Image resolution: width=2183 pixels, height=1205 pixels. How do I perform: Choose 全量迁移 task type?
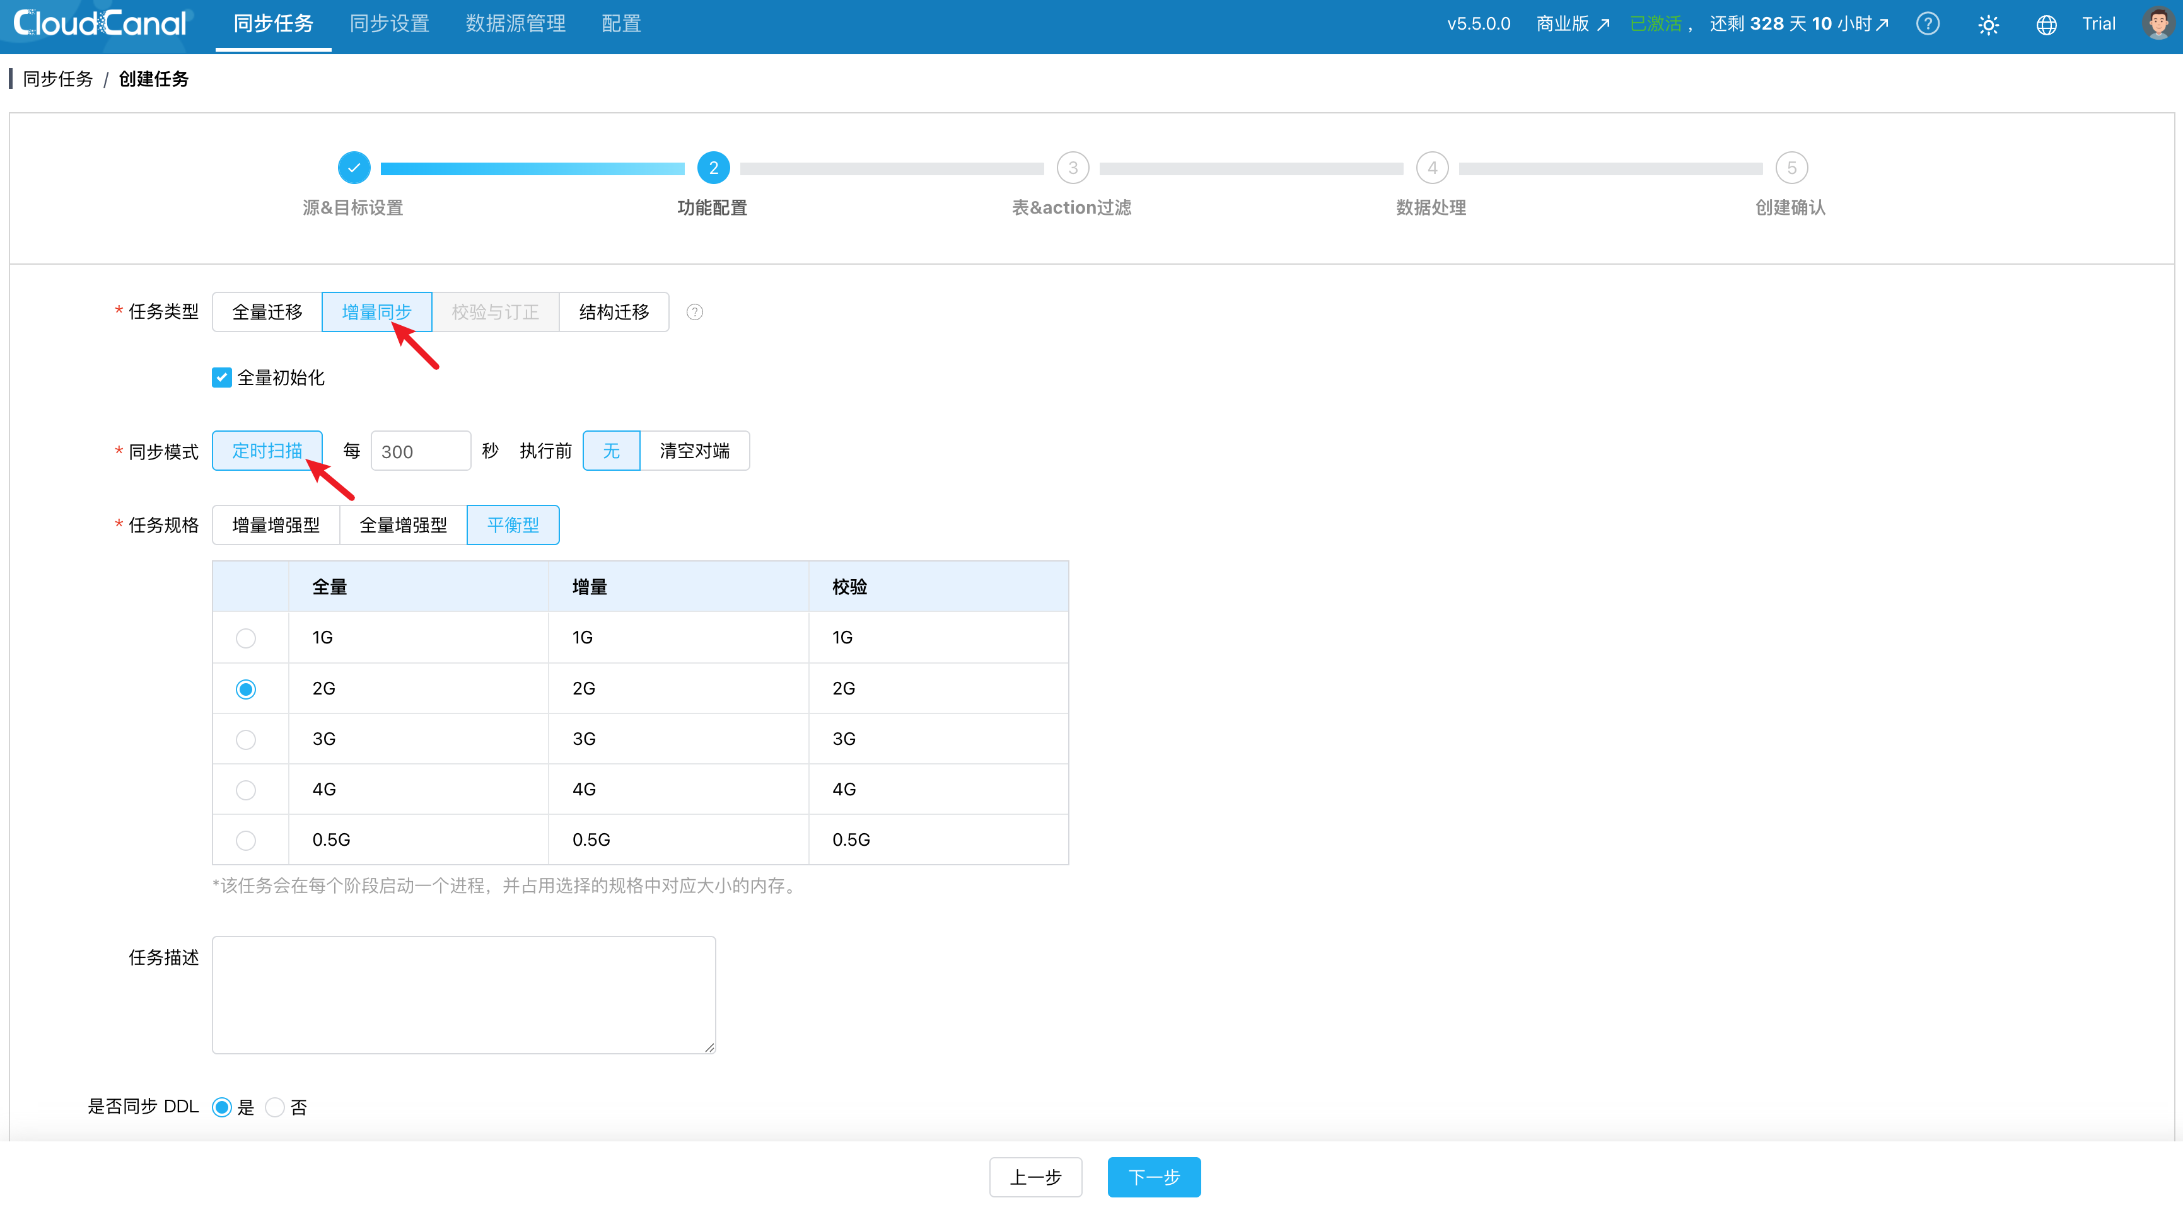coord(267,311)
